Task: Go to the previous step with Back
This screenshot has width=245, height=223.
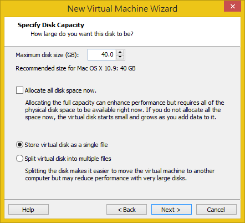Action: [x=126, y=210]
